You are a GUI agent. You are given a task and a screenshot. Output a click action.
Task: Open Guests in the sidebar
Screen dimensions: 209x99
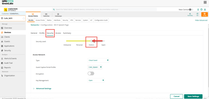[x=7, y=41]
